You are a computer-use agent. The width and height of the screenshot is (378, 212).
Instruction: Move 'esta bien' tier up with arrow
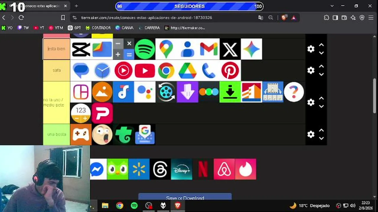(x=321, y=45)
